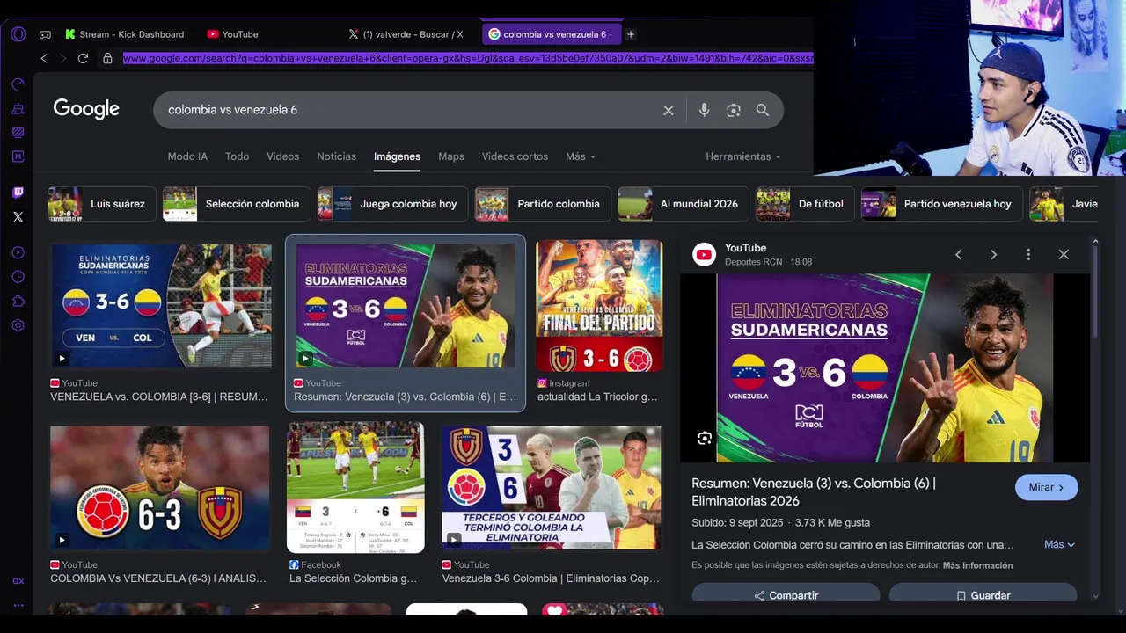Select the Partido venezuela hoy chip
The height and width of the screenshot is (633, 1126).
click(941, 204)
